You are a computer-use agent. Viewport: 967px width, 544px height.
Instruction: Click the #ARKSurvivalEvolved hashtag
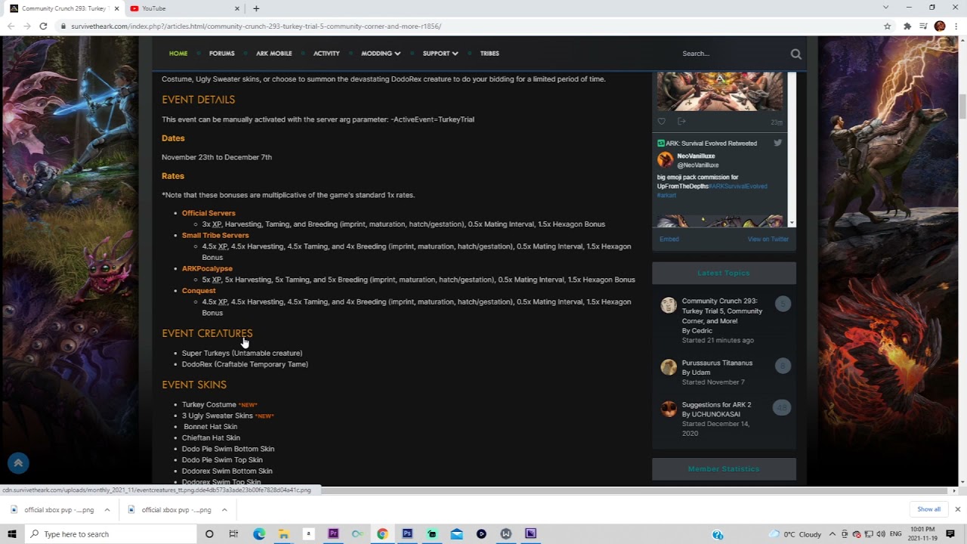(737, 186)
